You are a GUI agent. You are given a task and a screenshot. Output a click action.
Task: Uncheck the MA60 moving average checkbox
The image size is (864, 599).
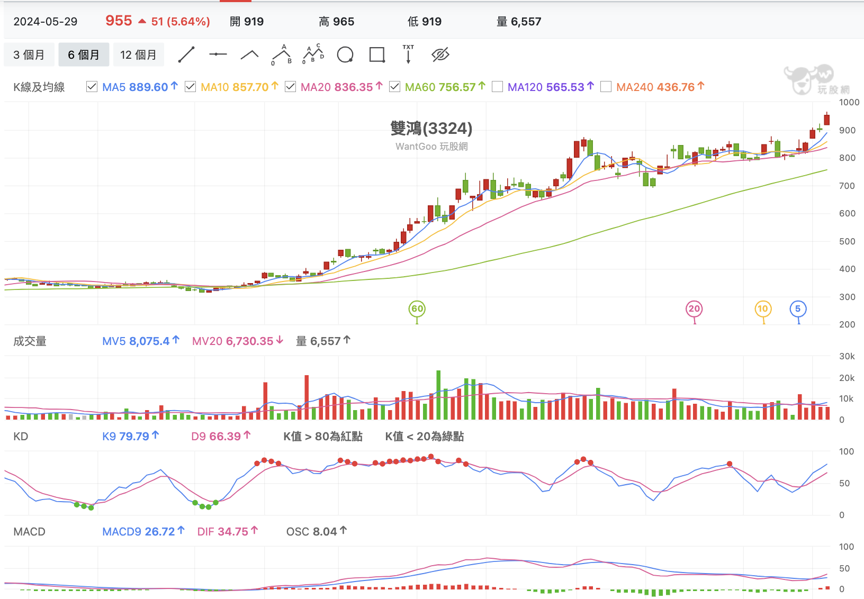point(394,87)
